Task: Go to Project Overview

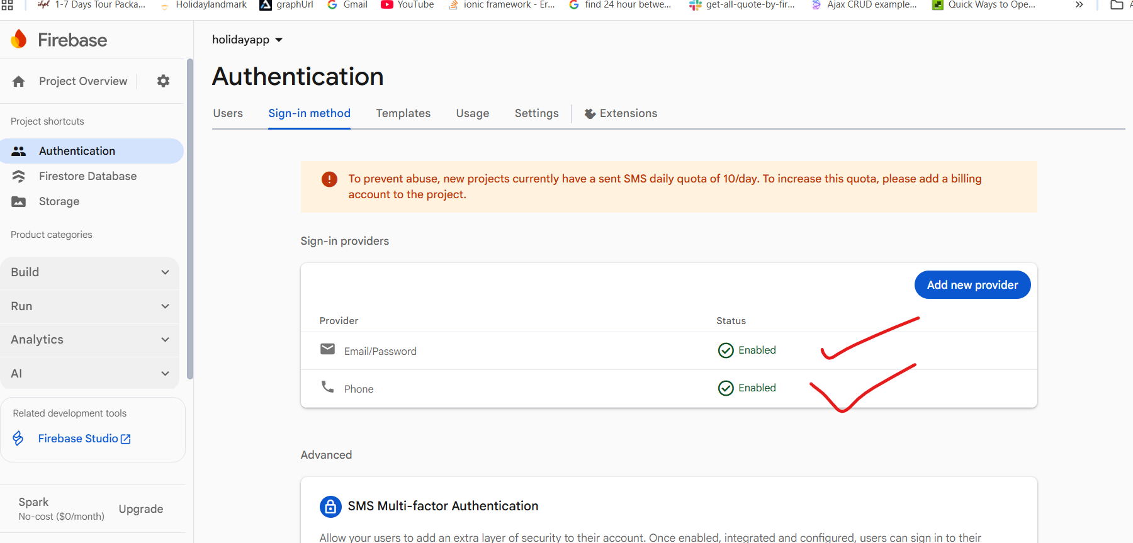Action: [83, 81]
